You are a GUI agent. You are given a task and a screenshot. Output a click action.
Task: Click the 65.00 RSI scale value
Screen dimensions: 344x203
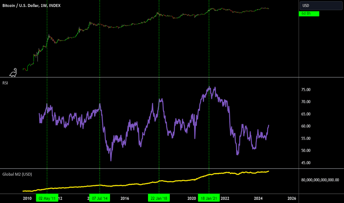click(x=306, y=114)
